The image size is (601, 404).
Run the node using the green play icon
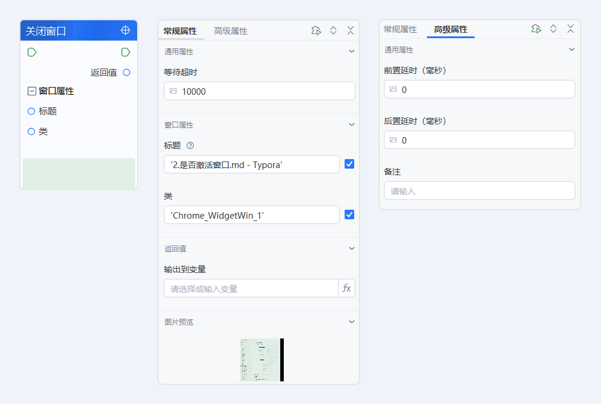[x=316, y=30]
